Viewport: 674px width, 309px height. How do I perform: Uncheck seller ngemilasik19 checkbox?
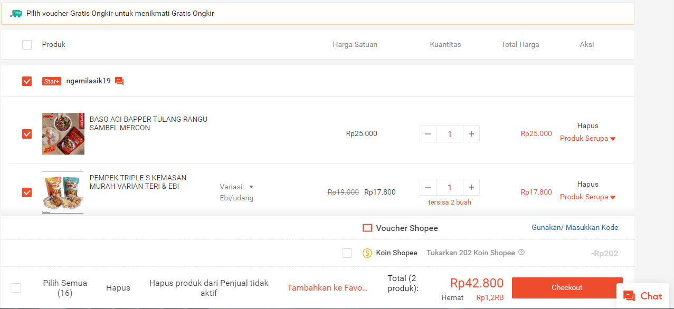27,81
